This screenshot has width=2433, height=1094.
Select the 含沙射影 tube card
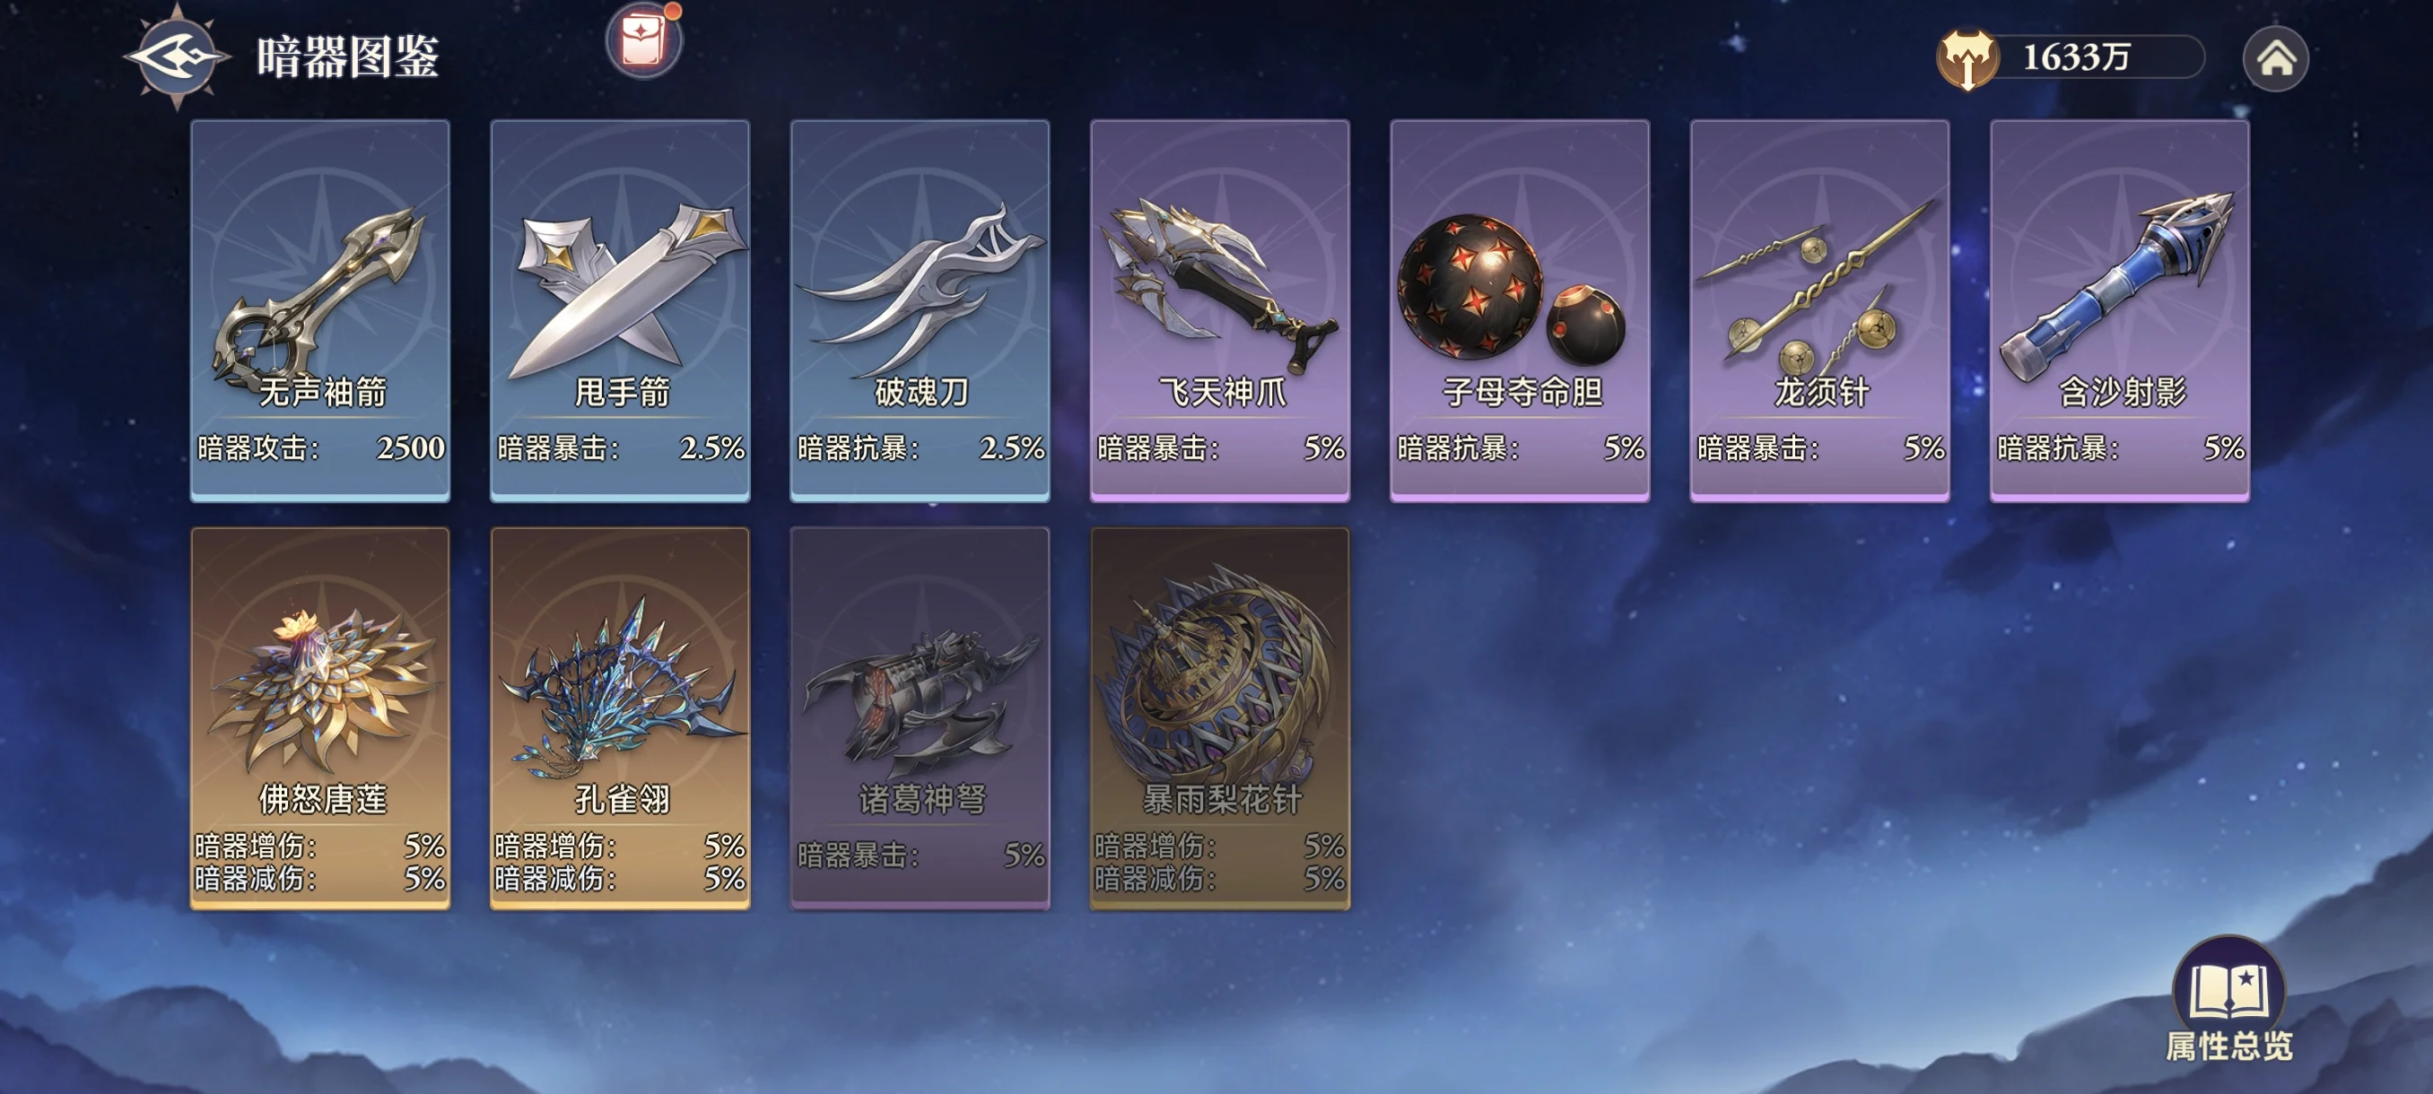click(2119, 310)
